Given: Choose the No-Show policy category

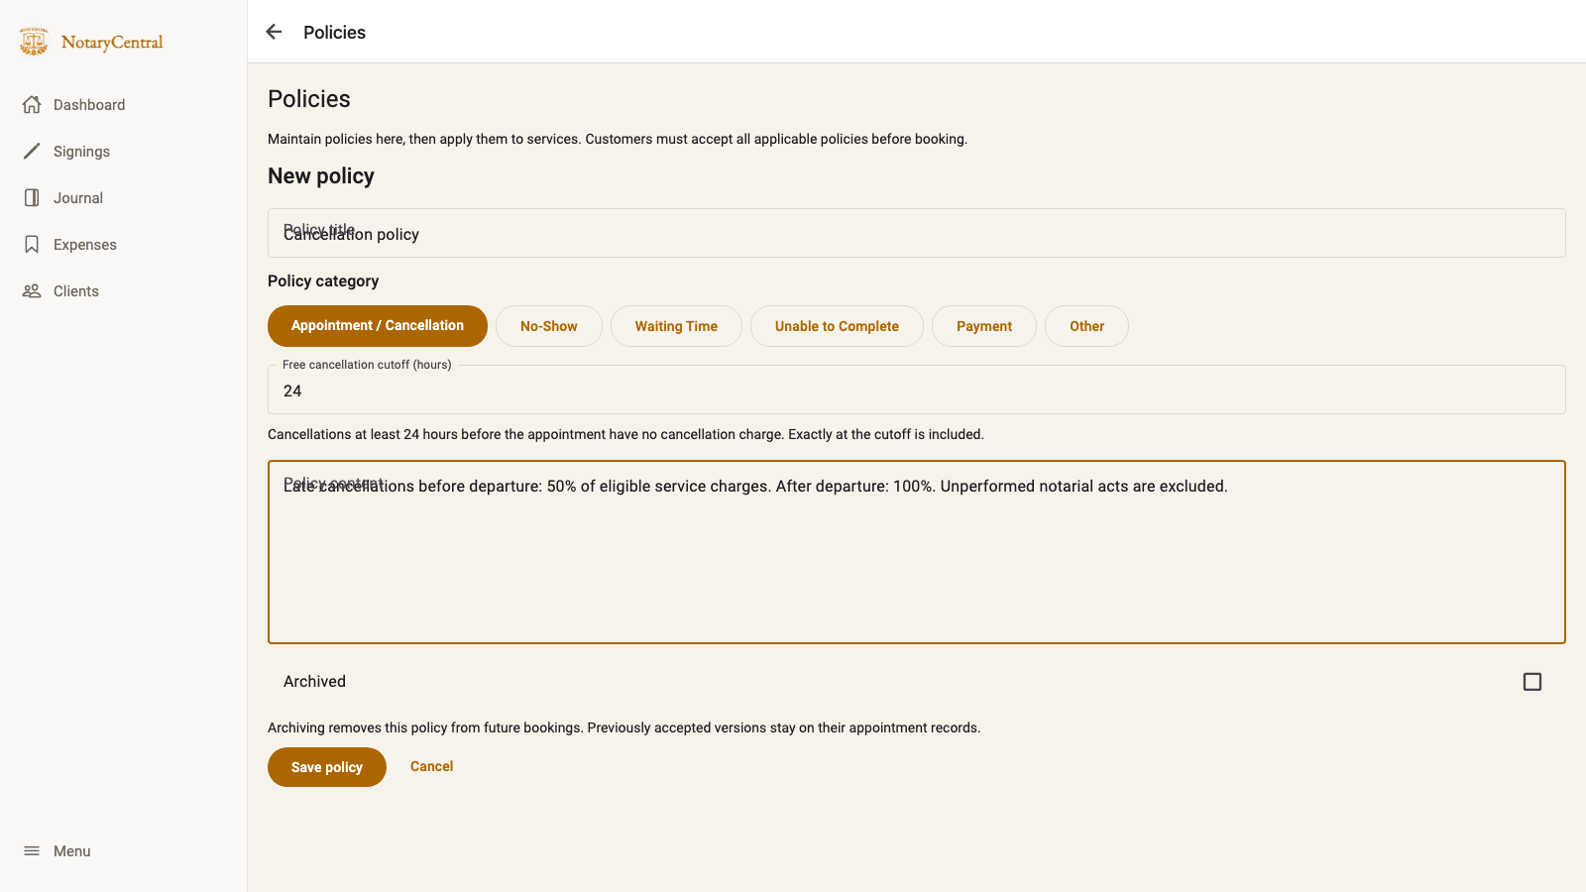Looking at the screenshot, I should [x=549, y=326].
